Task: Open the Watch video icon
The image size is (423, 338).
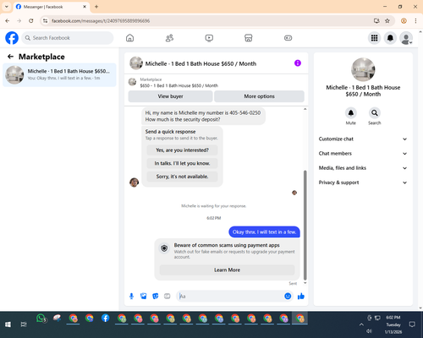Action: point(209,38)
